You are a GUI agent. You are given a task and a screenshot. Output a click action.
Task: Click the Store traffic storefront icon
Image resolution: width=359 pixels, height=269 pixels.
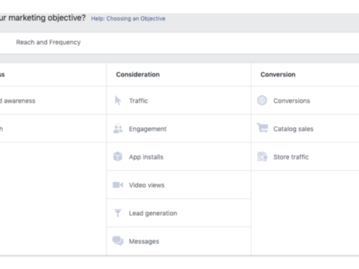point(262,156)
